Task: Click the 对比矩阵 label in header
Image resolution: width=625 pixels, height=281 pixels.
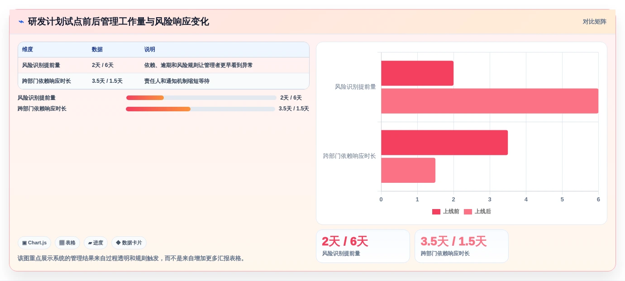Action: pos(594,22)
